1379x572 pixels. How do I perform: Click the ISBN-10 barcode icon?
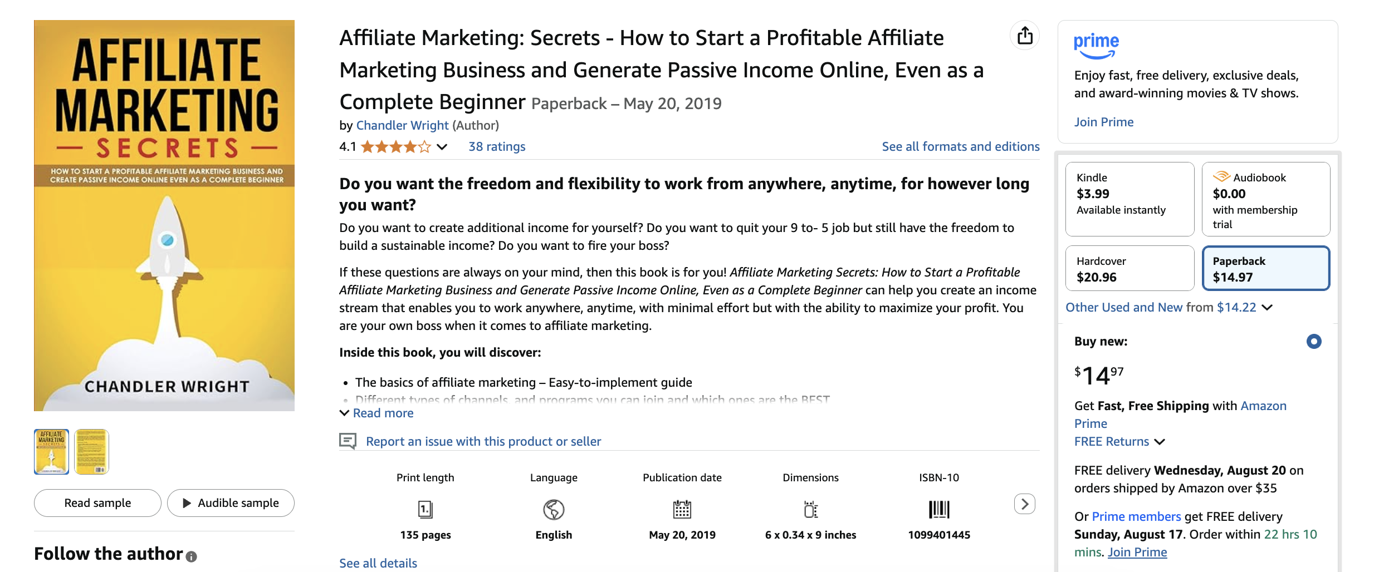point(938,509)
